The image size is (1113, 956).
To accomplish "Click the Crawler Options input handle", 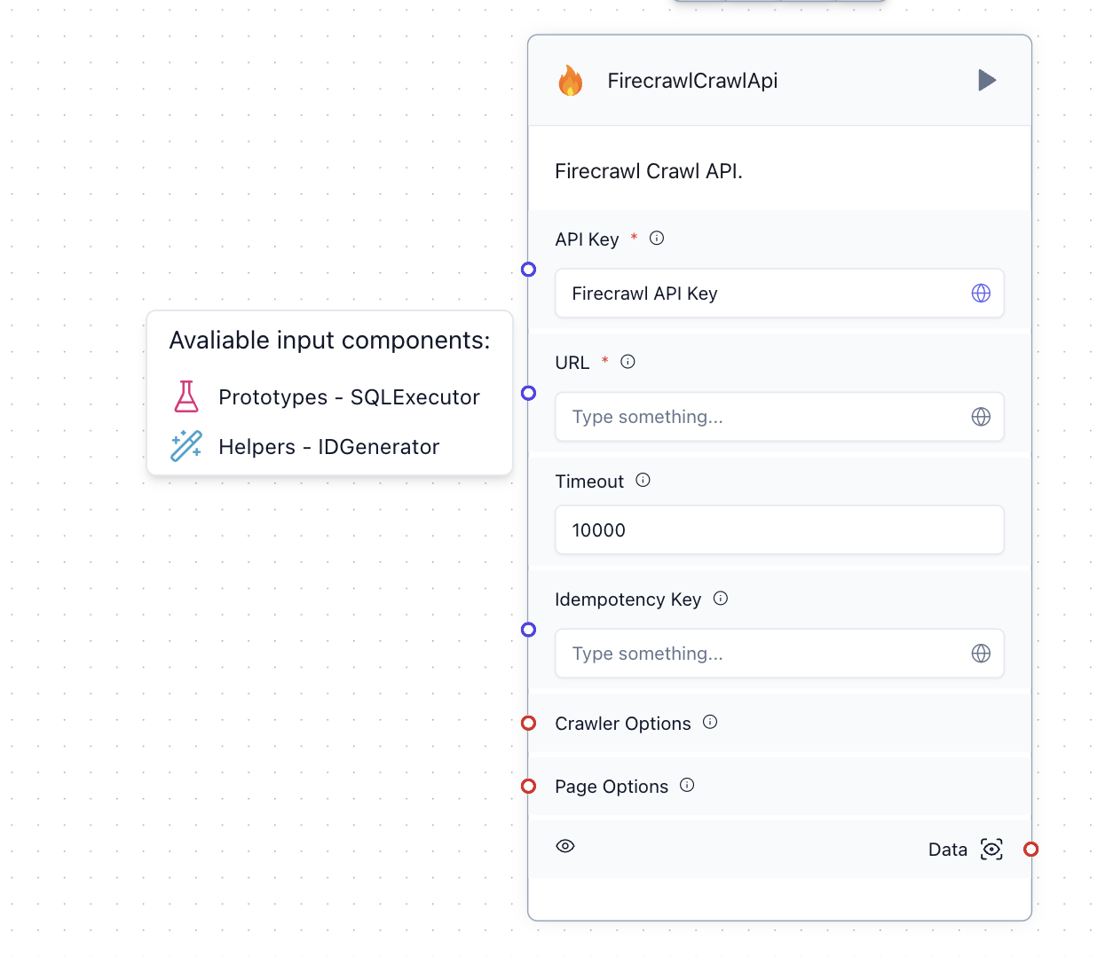I will [529, 724].
